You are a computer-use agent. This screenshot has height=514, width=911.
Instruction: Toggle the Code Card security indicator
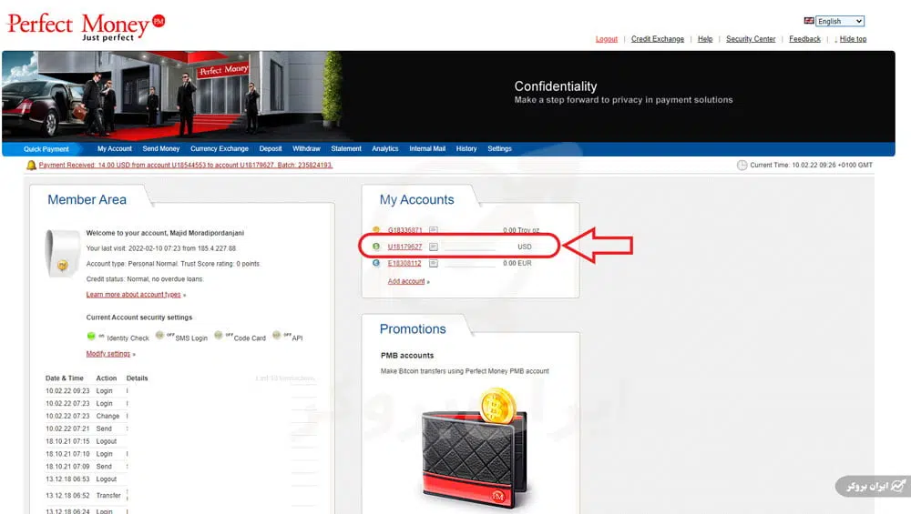click(x=220, y=337)
